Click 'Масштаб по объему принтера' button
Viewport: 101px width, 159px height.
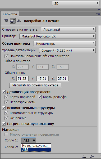(x=35, y=85)
